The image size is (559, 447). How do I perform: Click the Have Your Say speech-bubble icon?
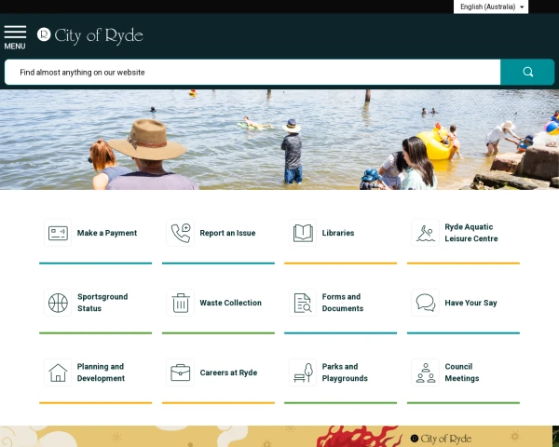click(426, 303)
